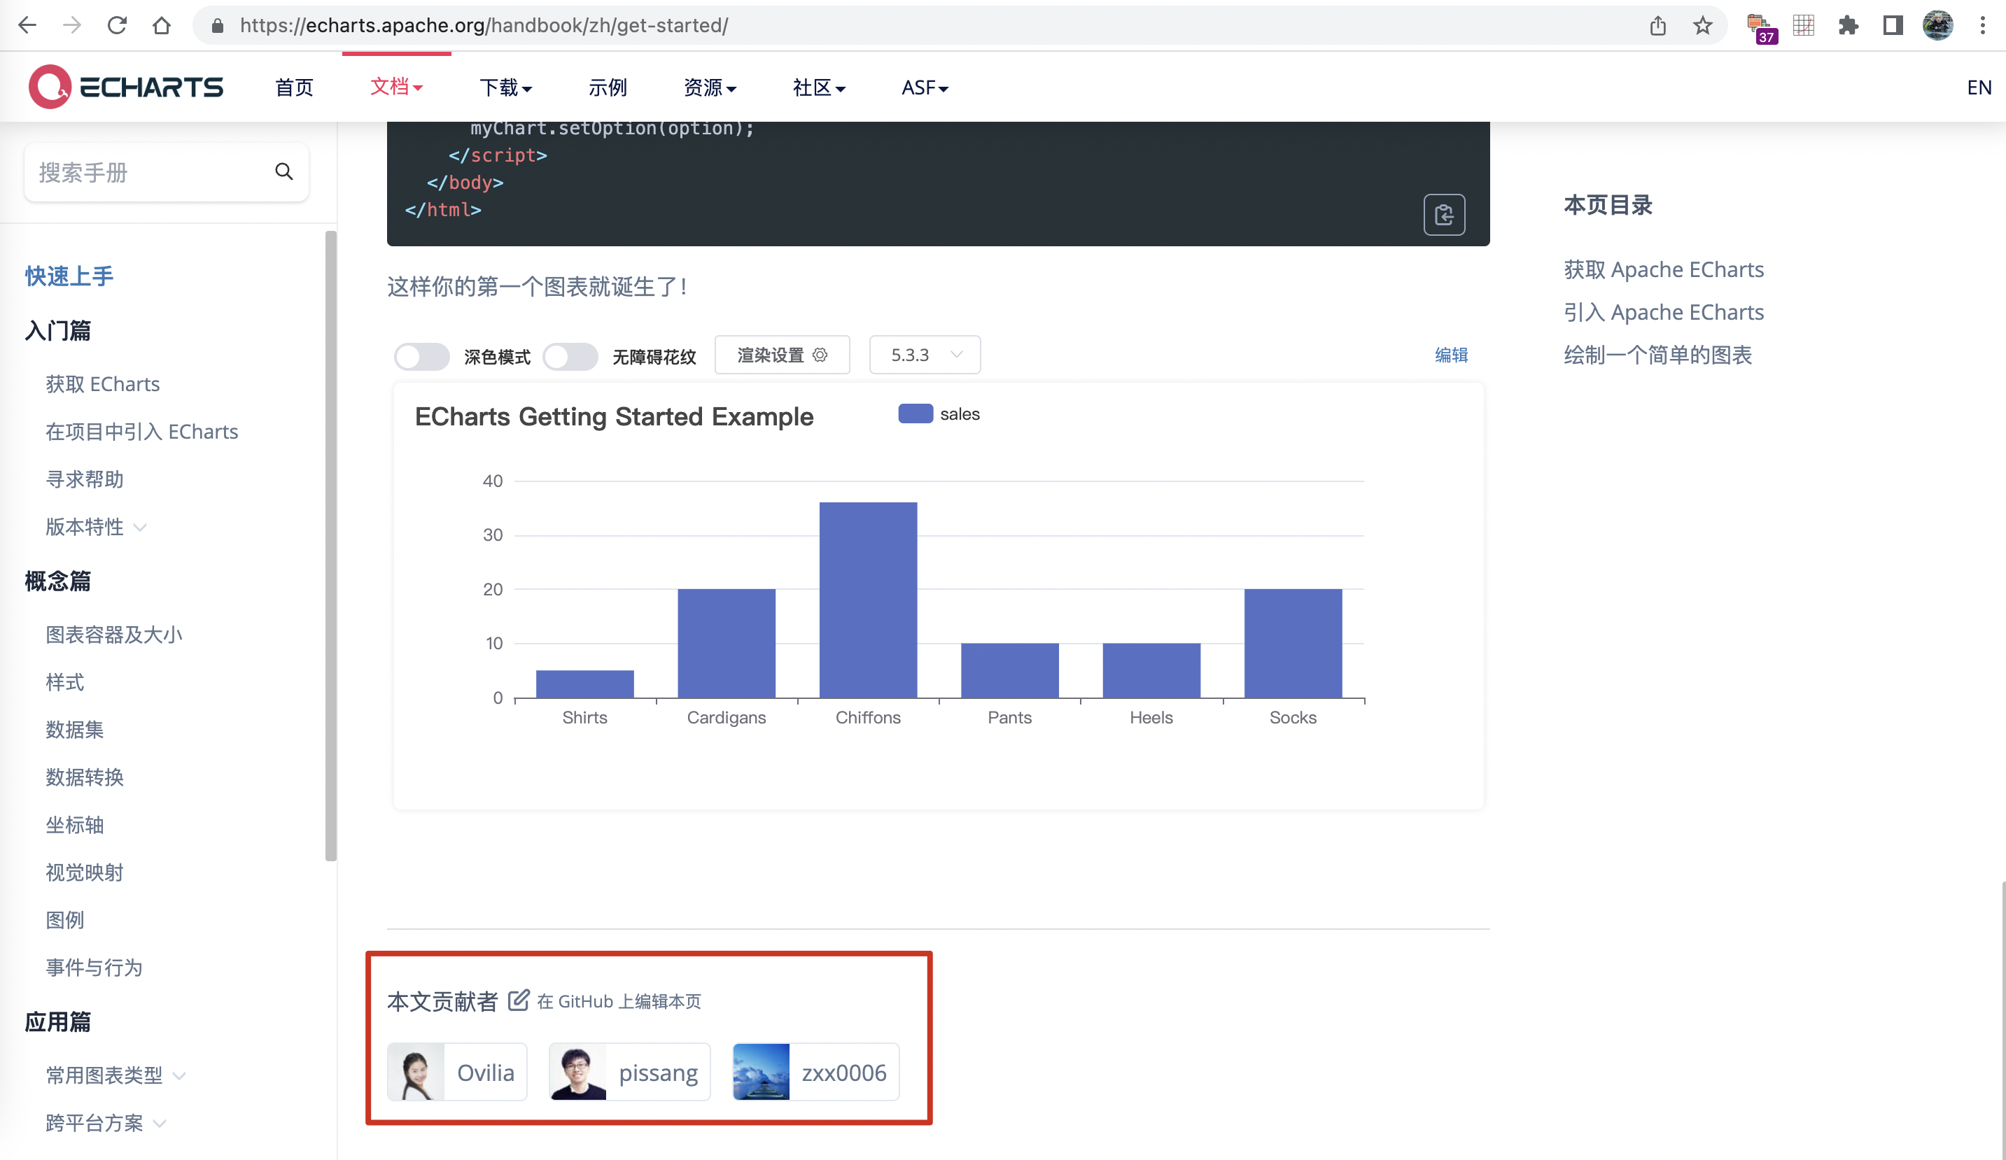Click the browser share icon in address bar
This screenshot has width=2006, height=1160.
pos(1657,25)
